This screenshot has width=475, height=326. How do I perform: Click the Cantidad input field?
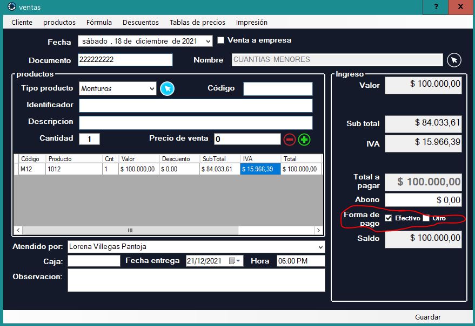pyautogui.click(x=89, y=139)
